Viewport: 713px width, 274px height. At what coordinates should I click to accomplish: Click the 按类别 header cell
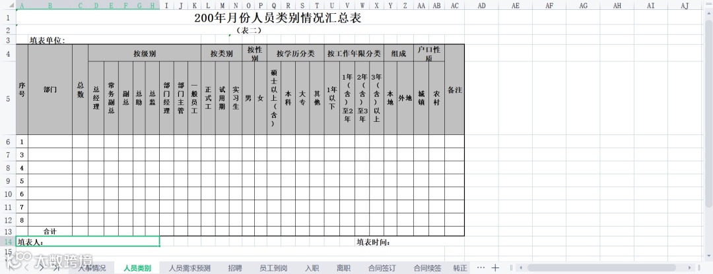(x=221, y=53)
